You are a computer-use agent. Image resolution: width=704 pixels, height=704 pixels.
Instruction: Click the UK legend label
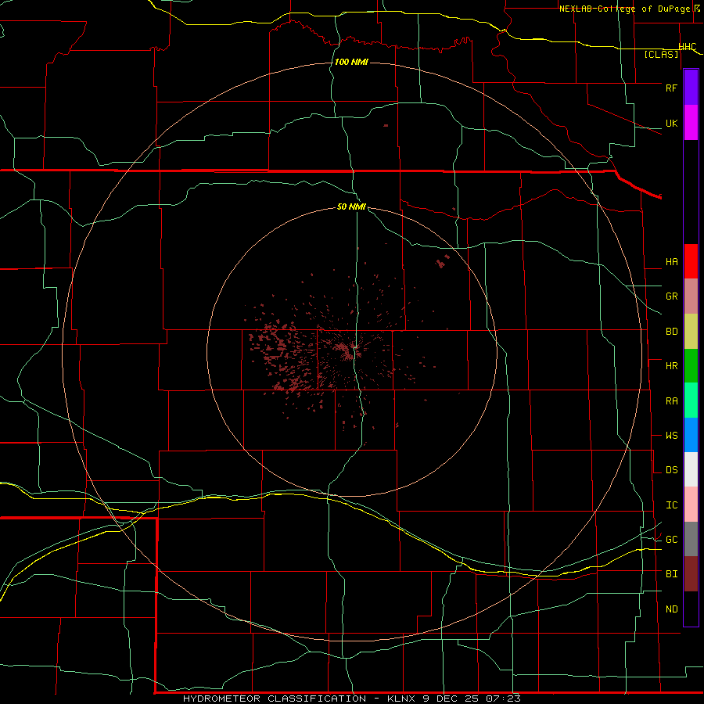671,123
